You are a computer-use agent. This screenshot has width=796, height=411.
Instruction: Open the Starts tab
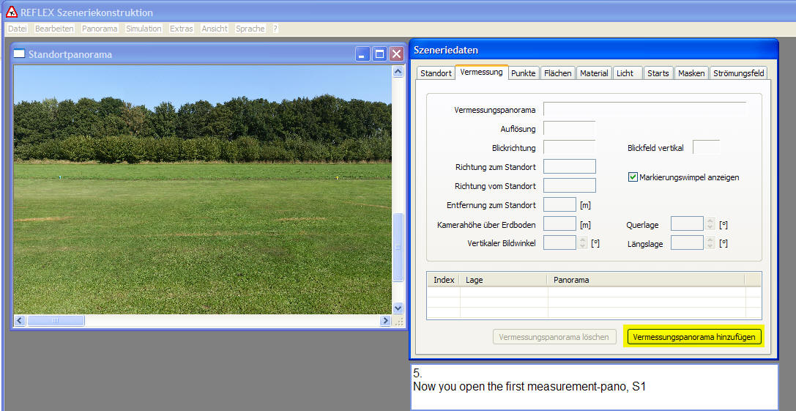(658, 73)
